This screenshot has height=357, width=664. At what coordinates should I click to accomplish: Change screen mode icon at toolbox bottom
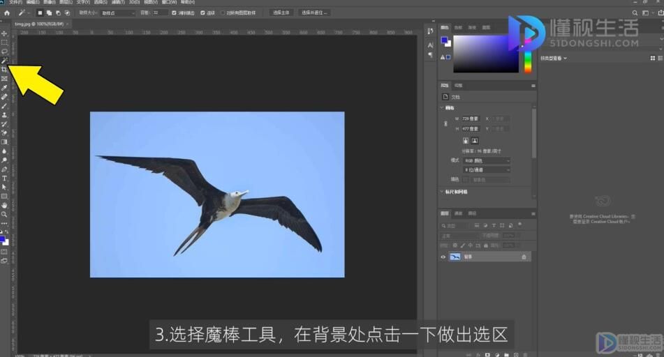click(4, 261)
